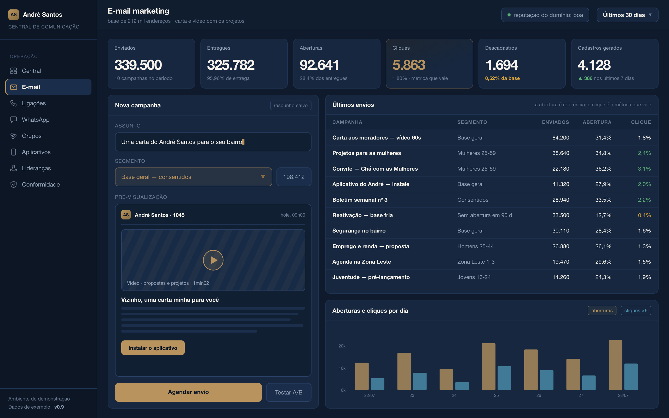
Task: Open the Conformidade page
Action: 48,184
